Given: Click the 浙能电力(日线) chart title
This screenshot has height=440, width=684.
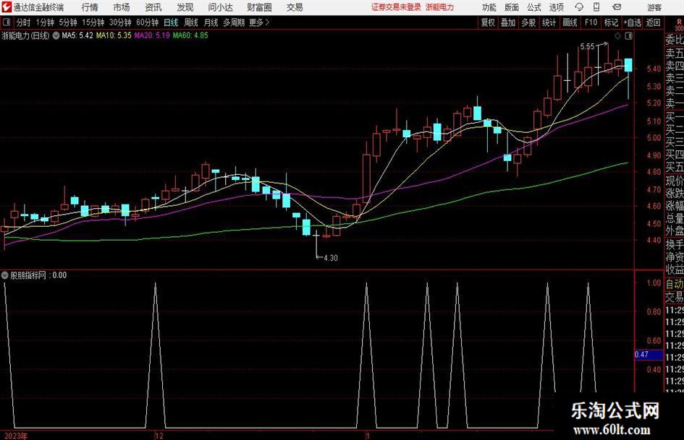Looking at the screenshot, I should (26, 35).
